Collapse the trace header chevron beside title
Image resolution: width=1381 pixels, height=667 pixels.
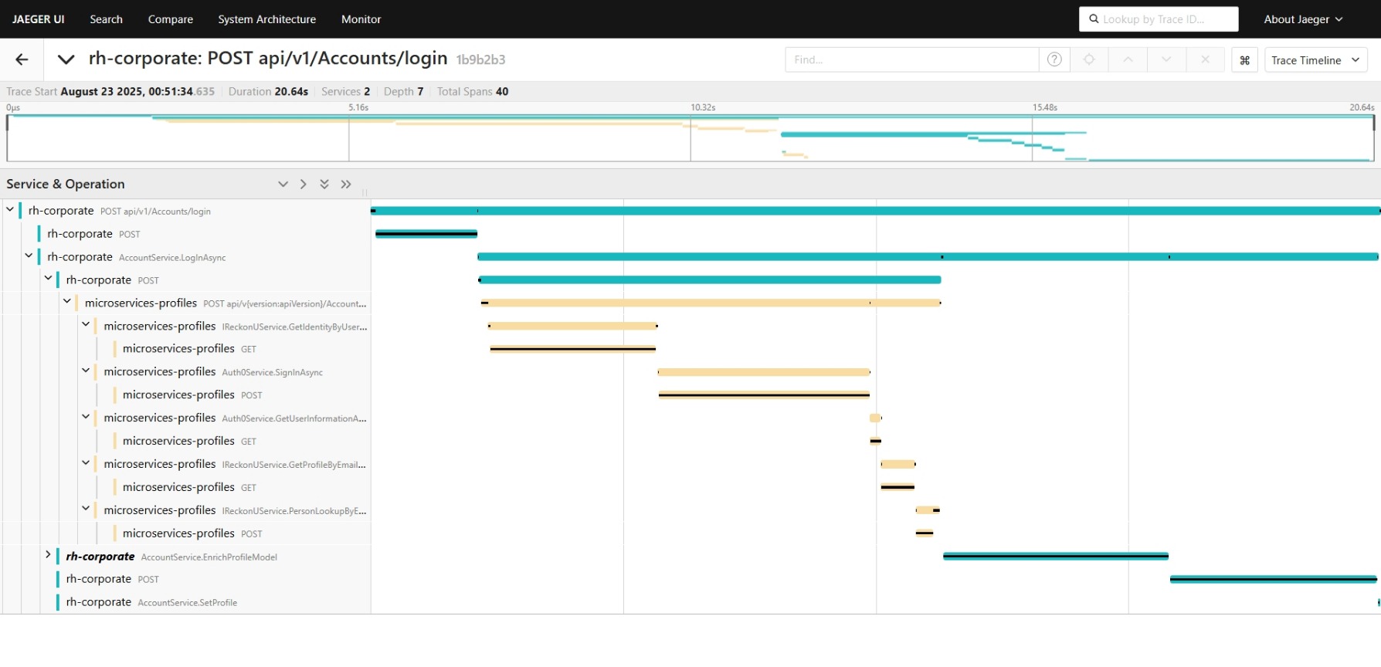point(66,59)
